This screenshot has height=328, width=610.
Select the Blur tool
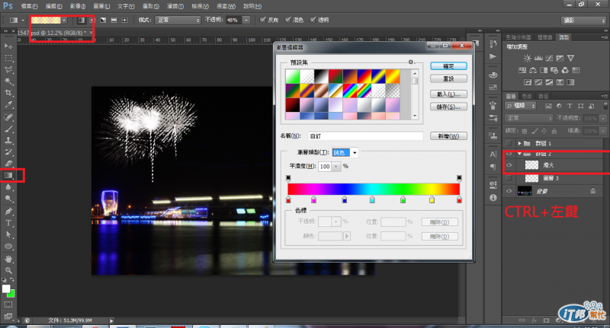coord(8,187)
